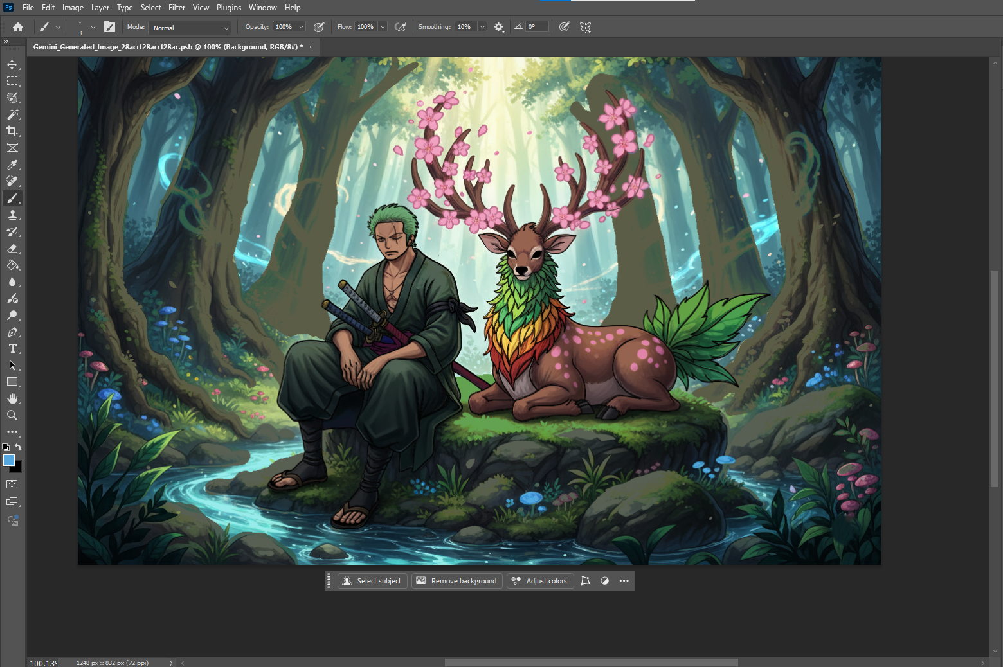Expand the Opacity slider dropdown
This screenshot has width=1003, height=667.
click(301, 27)
